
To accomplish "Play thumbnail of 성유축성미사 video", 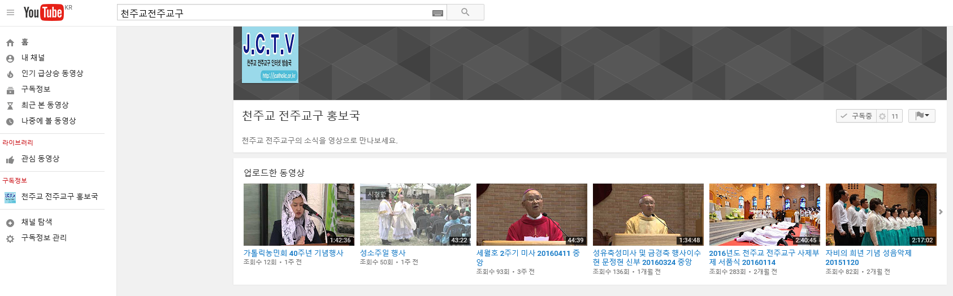I will point(648,215).
